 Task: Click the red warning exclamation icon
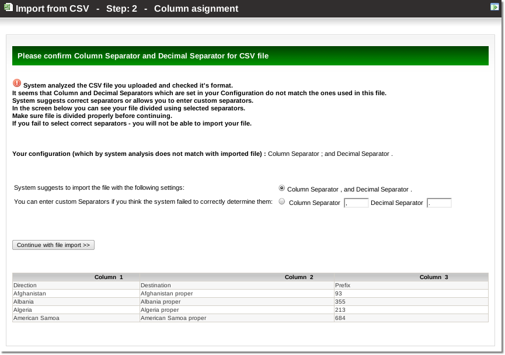tap(16, 83)
